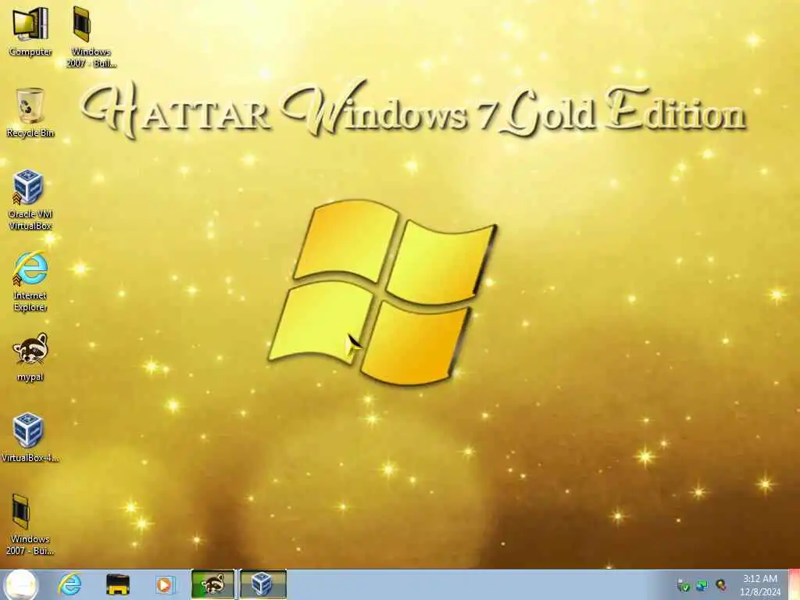This screenshot has height=600, width=800.
Task: Select the Internet Explorer desktop shortcut
Action: coord(30,281)
